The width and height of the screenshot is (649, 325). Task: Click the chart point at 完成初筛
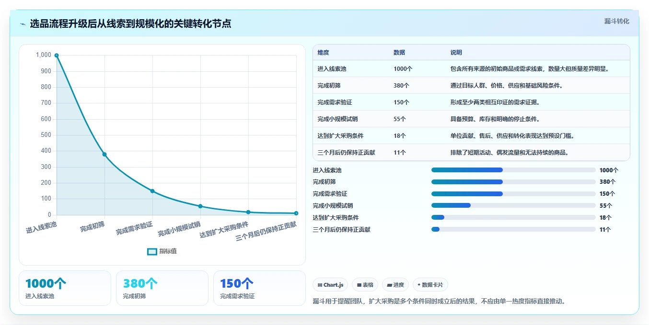coord(104,154)
